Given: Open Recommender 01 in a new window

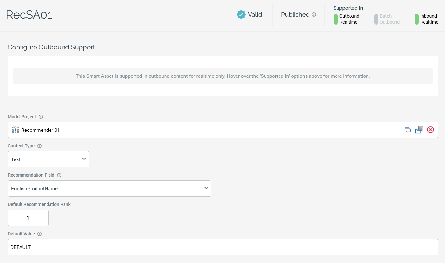Looking at the screenshot, I should coord(408,130).
